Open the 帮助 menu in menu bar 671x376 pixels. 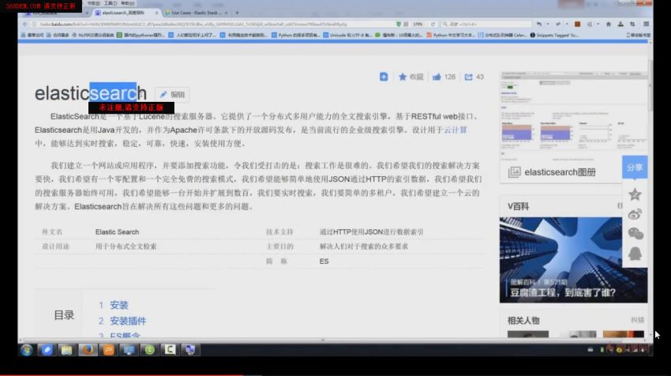(x=128, y=3)
